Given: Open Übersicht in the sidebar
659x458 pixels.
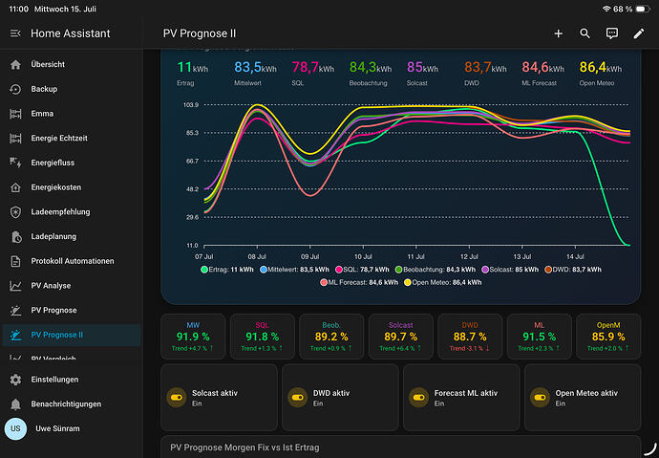Looking at the screenshot, I should (72, 65).
